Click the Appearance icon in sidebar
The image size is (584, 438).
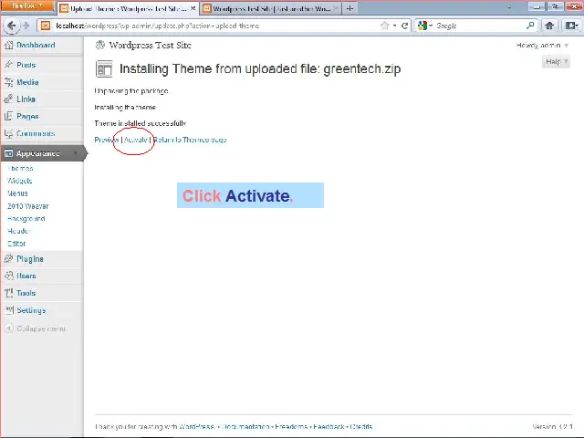[8, 153]
